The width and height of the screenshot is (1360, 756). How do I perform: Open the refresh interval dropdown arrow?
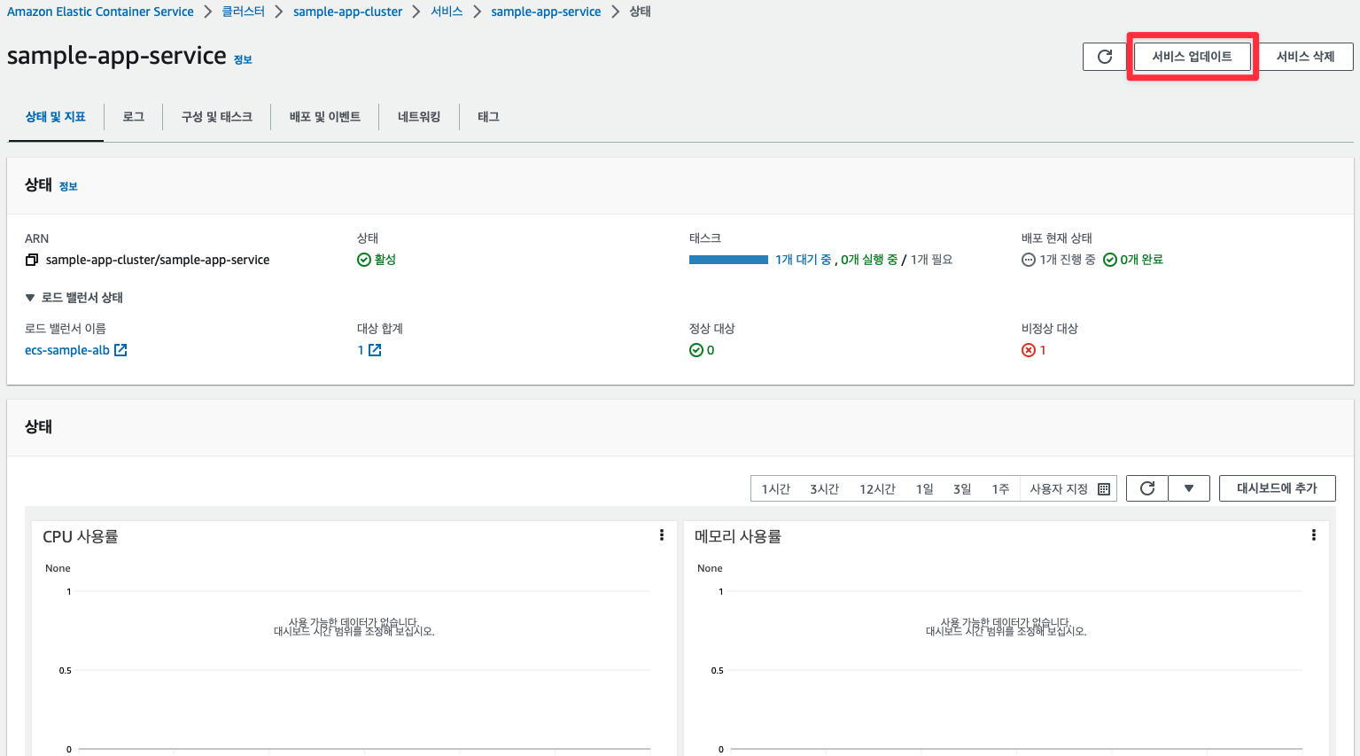(x=1189, y=488)
